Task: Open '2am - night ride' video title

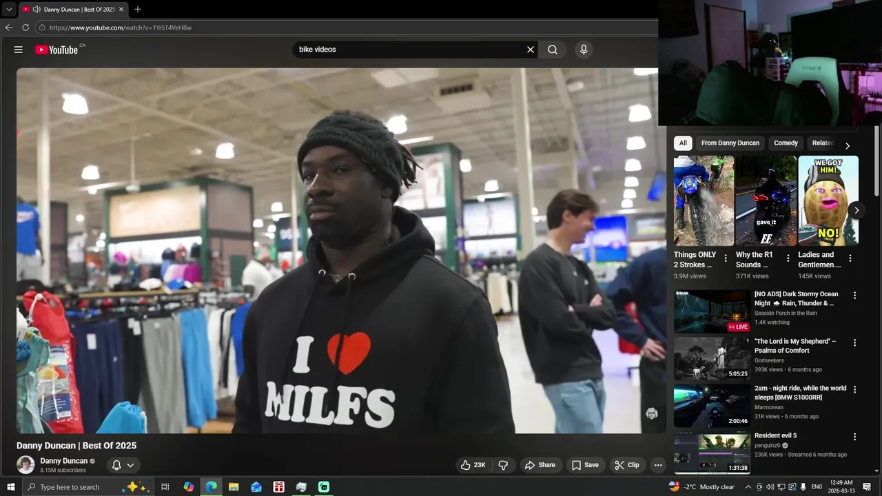Action: 801,393
